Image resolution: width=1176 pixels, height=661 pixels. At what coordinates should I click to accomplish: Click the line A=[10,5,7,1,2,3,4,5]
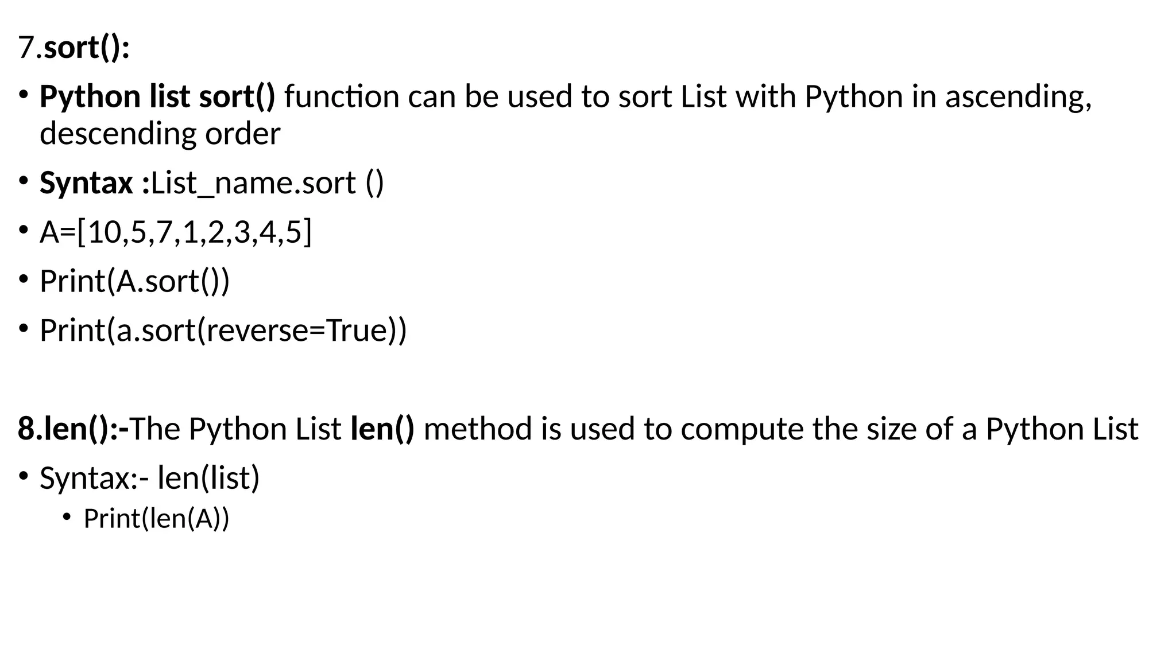pyautogui.click(x=176, y=232)
